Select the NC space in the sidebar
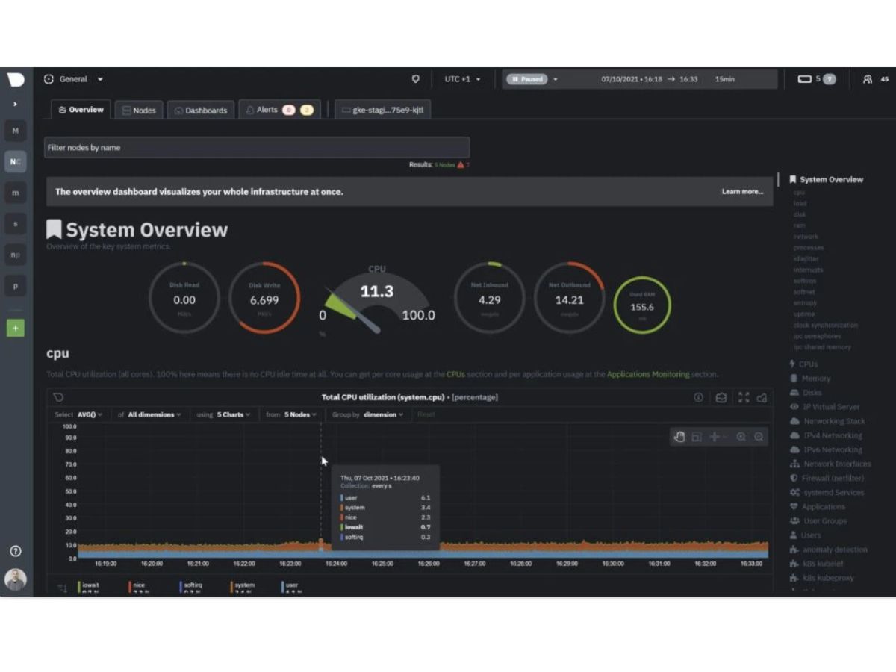 [x=16, y=161]
